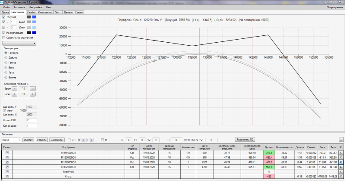Image resolution: width=345 pixels, height=181 pixels.
Task: Pick the dark gray swatch for Текущий
Action: pyautogui.click(x=29, y=17)
